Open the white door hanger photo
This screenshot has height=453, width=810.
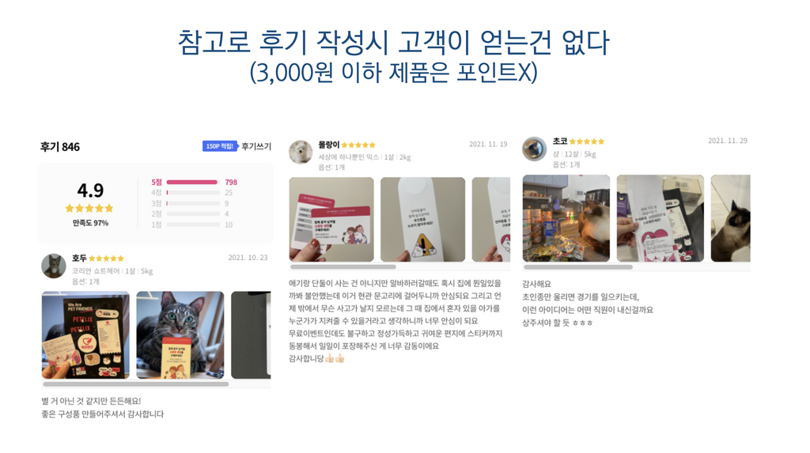point(423,220)
